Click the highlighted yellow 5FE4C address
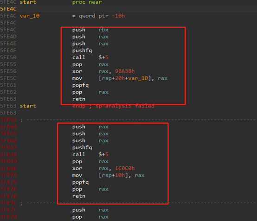The height and width of the screenshot is (221, 257). tap(8, 9)
